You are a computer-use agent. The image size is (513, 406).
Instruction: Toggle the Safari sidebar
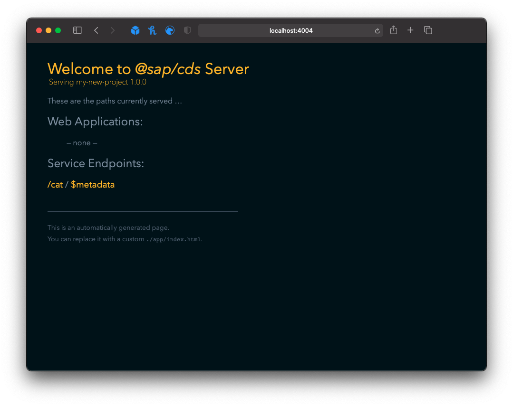[x=77, y=30]
